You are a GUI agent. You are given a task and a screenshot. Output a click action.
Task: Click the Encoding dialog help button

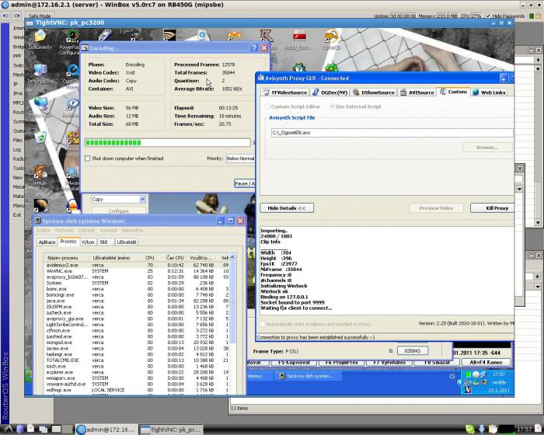click(253, 48)
